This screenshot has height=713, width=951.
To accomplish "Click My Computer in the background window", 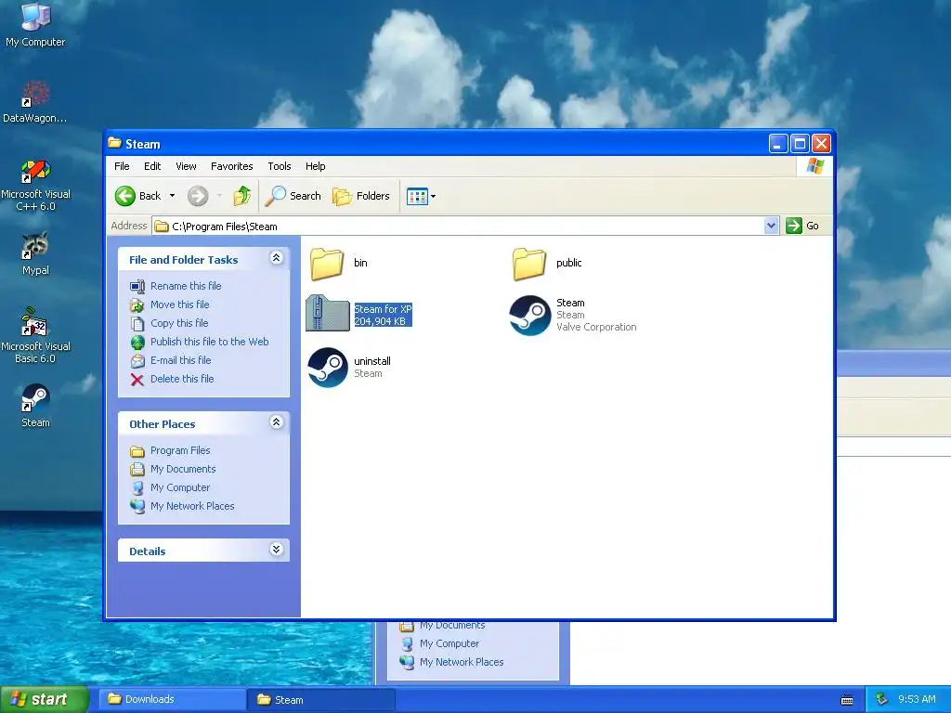I will pos(449,643).
